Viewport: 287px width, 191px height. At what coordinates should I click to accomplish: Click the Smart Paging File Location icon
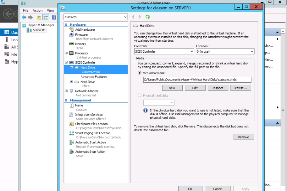click(x=71, y=133)
